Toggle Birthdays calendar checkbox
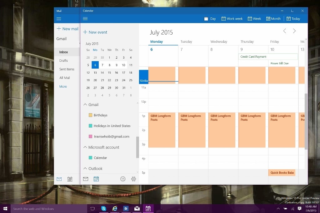Screen dimensions: 320x213 coord(90,115)
